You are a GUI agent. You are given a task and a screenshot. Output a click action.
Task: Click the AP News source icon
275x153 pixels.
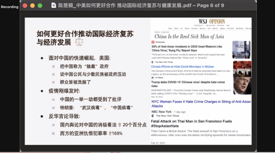(153, 77)
